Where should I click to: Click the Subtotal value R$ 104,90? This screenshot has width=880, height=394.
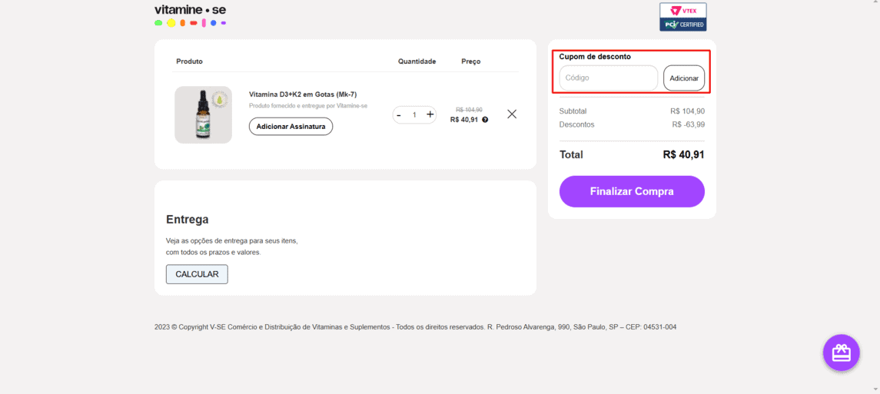point(688,111)
